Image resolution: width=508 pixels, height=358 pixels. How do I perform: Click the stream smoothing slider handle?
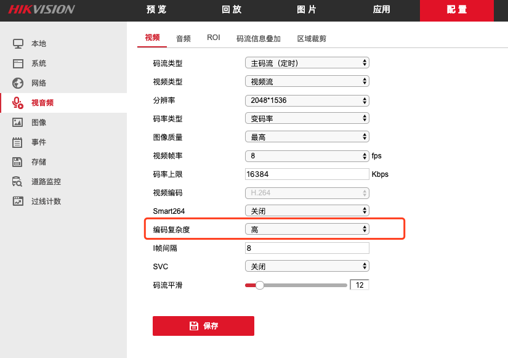click(x=260, y=285)
